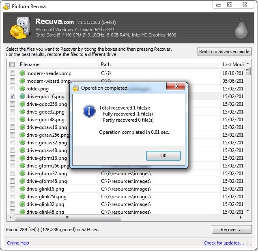Tick the checkbox for drive-gform32.png
Image resolution: width=258 pixels, height=251 pixels.
12,174
